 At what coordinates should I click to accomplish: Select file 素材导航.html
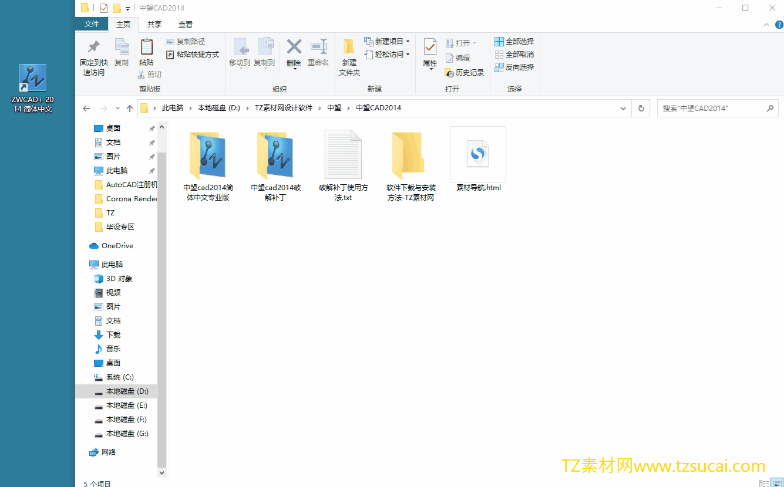pos(478,160)
